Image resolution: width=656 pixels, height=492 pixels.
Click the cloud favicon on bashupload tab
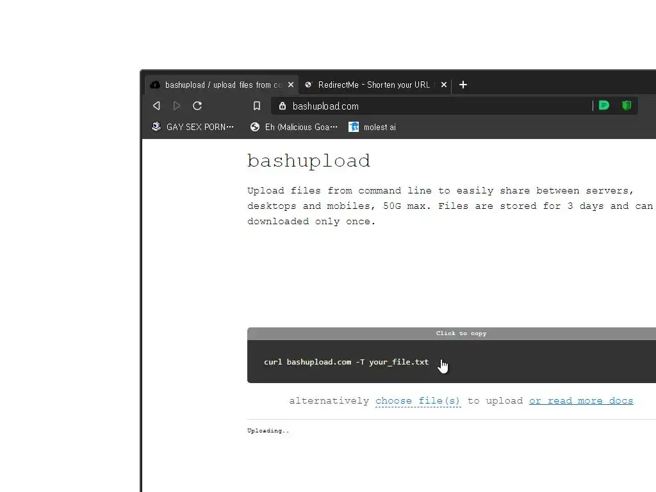(155, 85)
